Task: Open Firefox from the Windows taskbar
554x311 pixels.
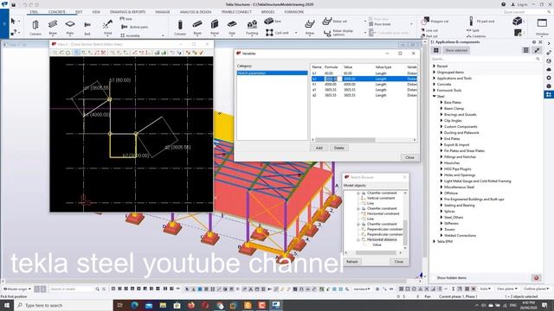Action: [x=191, y=305]
